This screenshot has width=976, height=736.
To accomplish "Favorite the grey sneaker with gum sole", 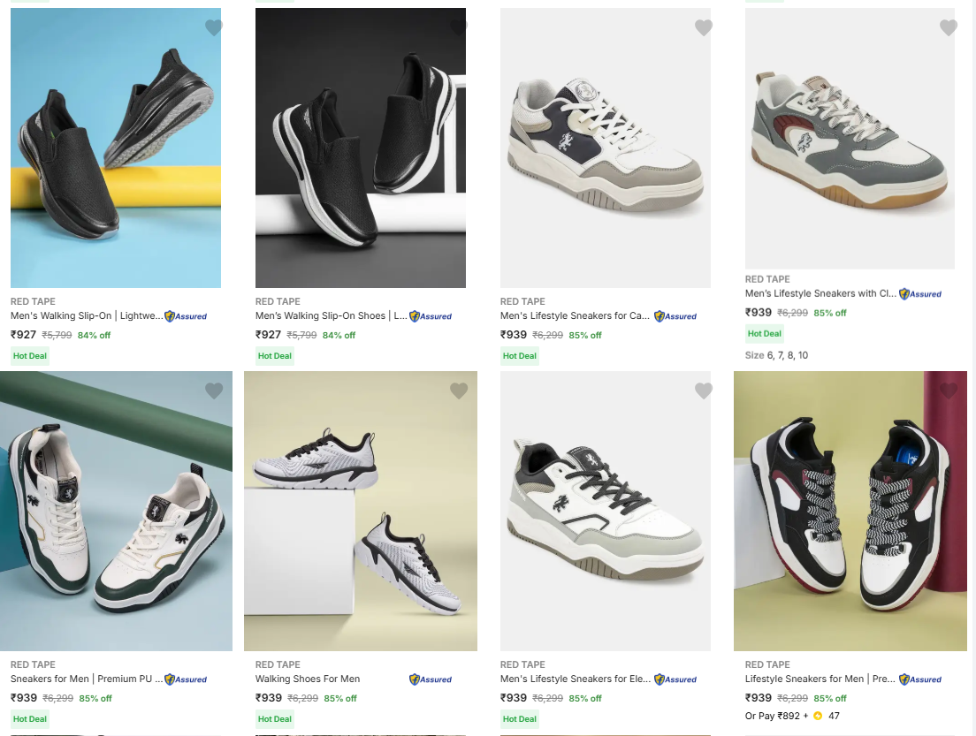I will [949, 28].
